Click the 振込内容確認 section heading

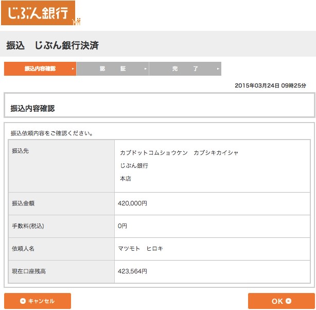click(32, 109)
